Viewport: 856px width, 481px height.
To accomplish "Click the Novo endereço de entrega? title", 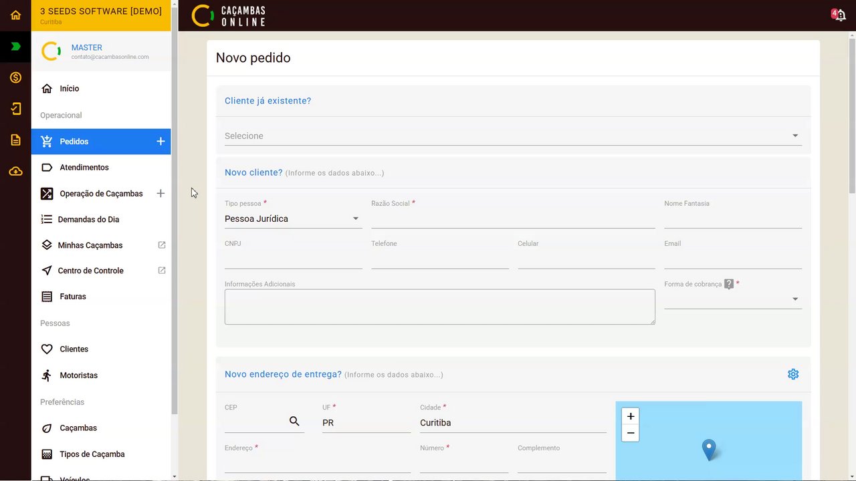I will click(x=283, y=374).
